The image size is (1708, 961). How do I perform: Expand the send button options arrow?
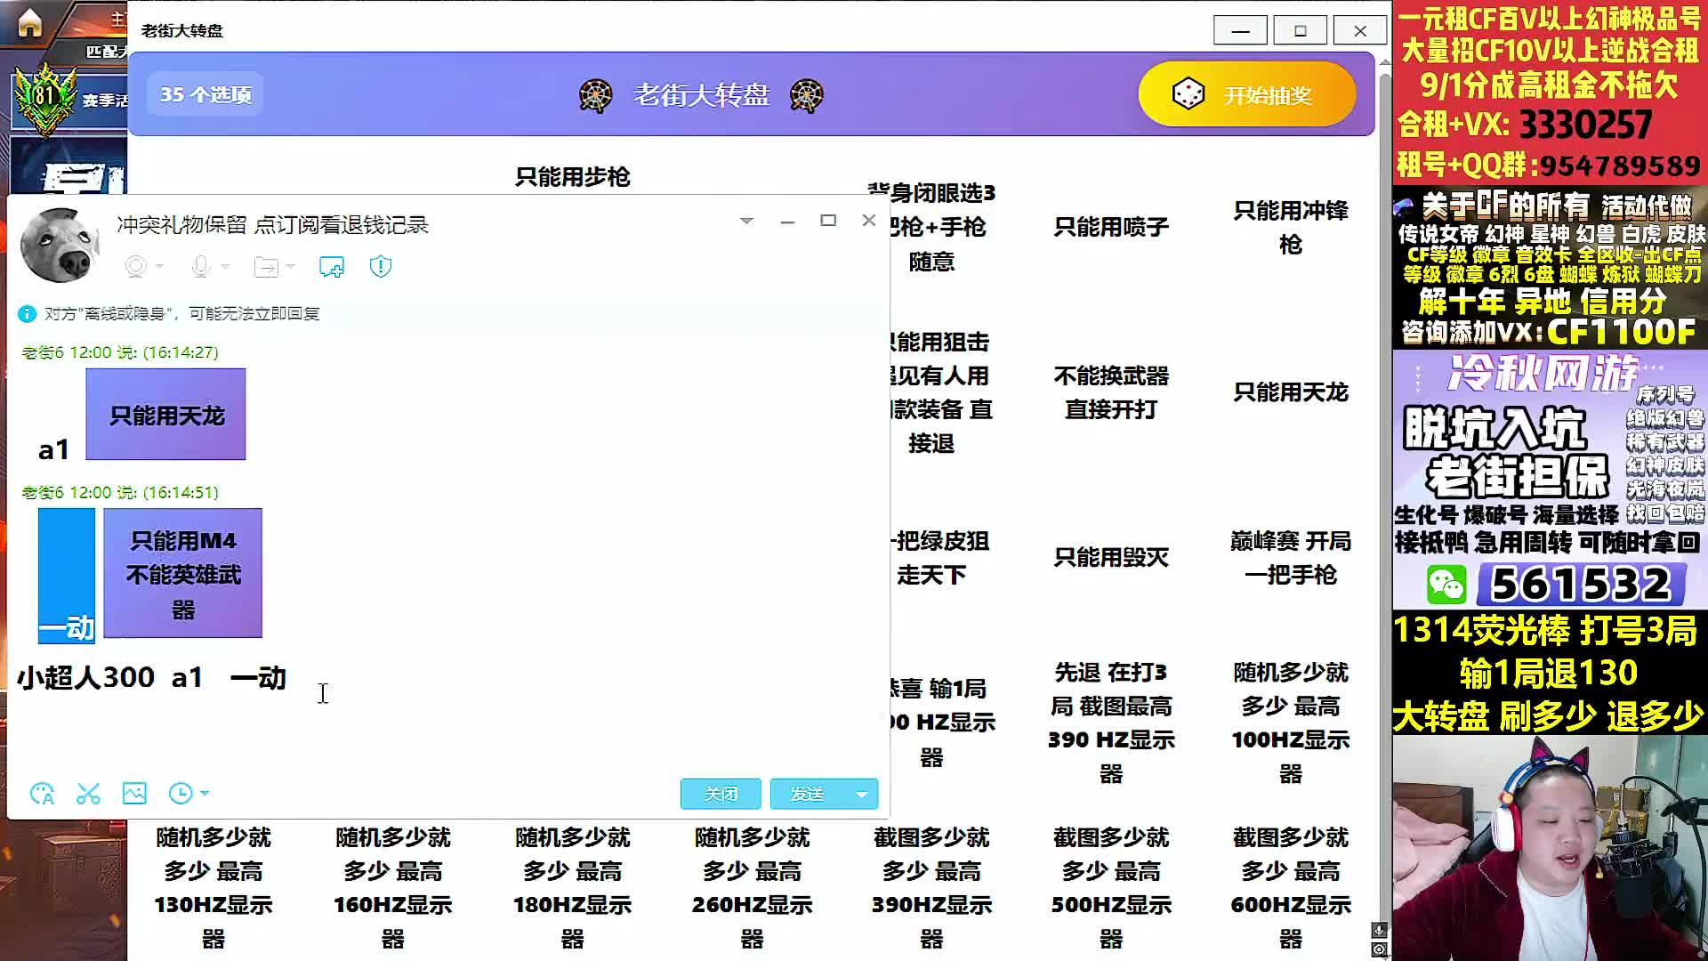point(861,794)
